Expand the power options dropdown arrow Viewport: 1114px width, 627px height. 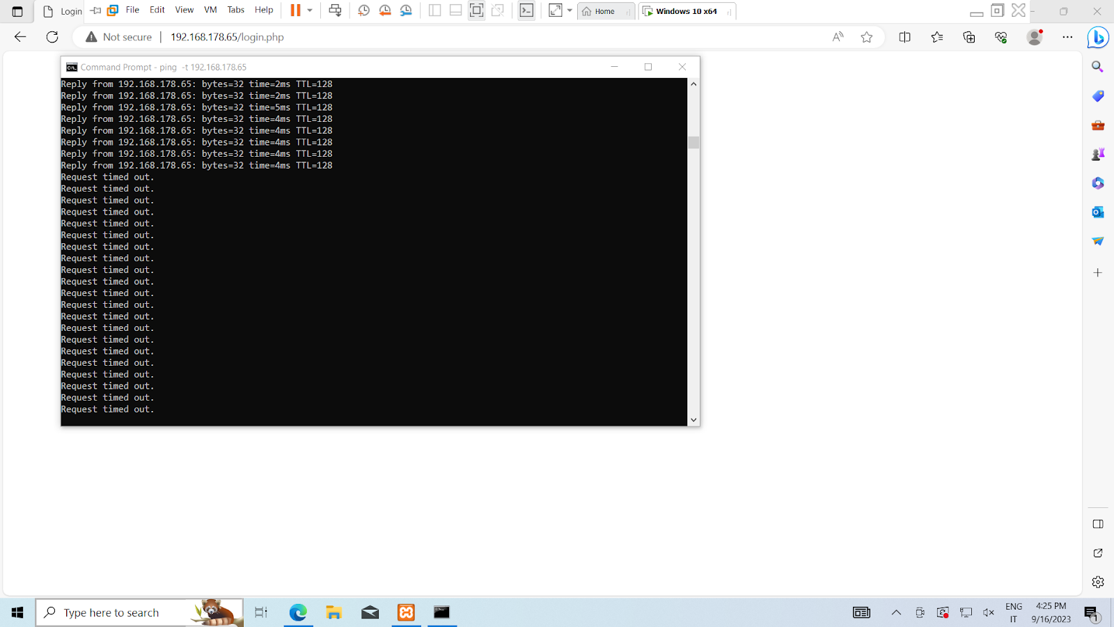[310, 10]
